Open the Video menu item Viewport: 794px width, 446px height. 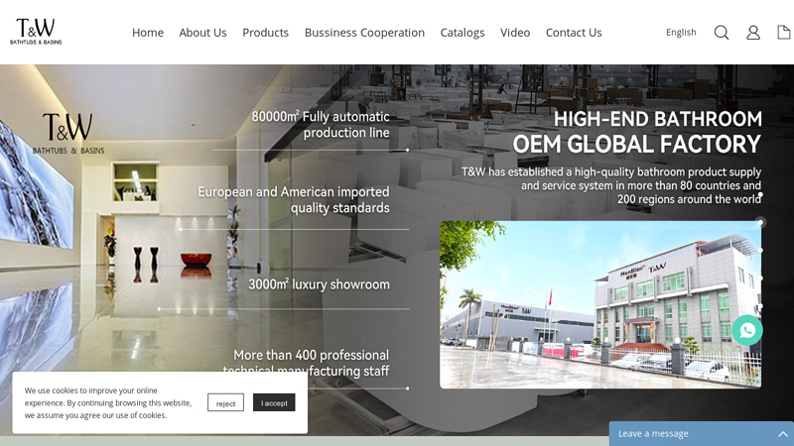click(515, 33)
